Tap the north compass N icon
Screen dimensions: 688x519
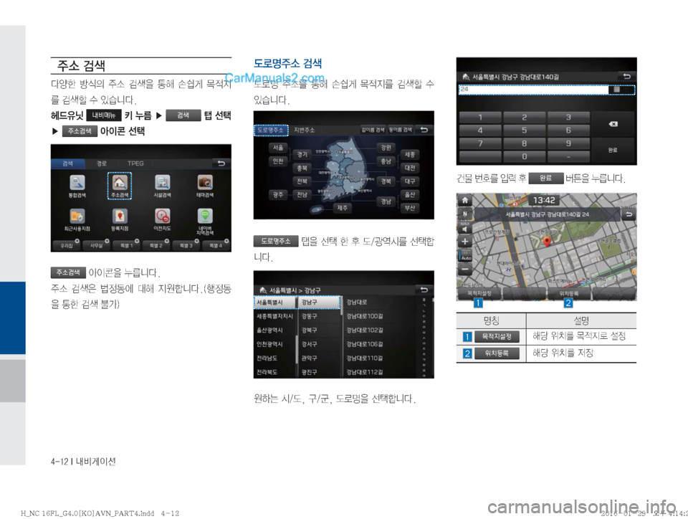[x=465, y=214]
